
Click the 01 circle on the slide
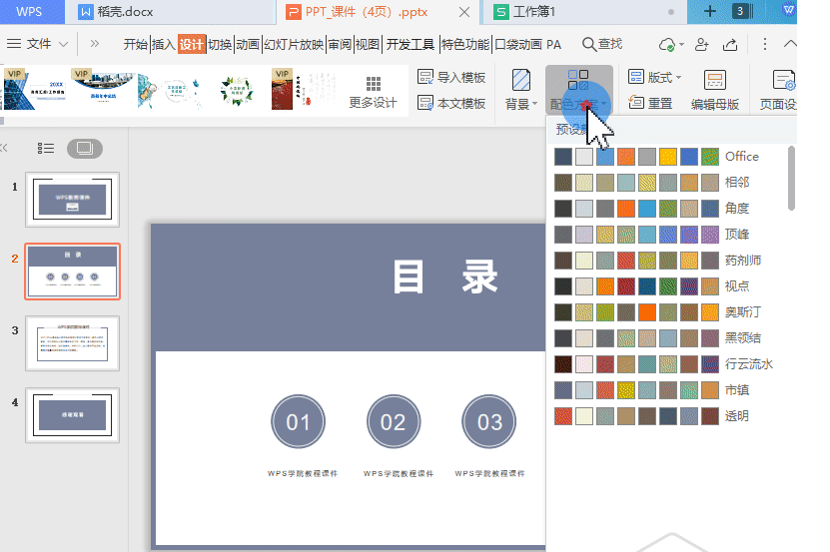[298, 422]
